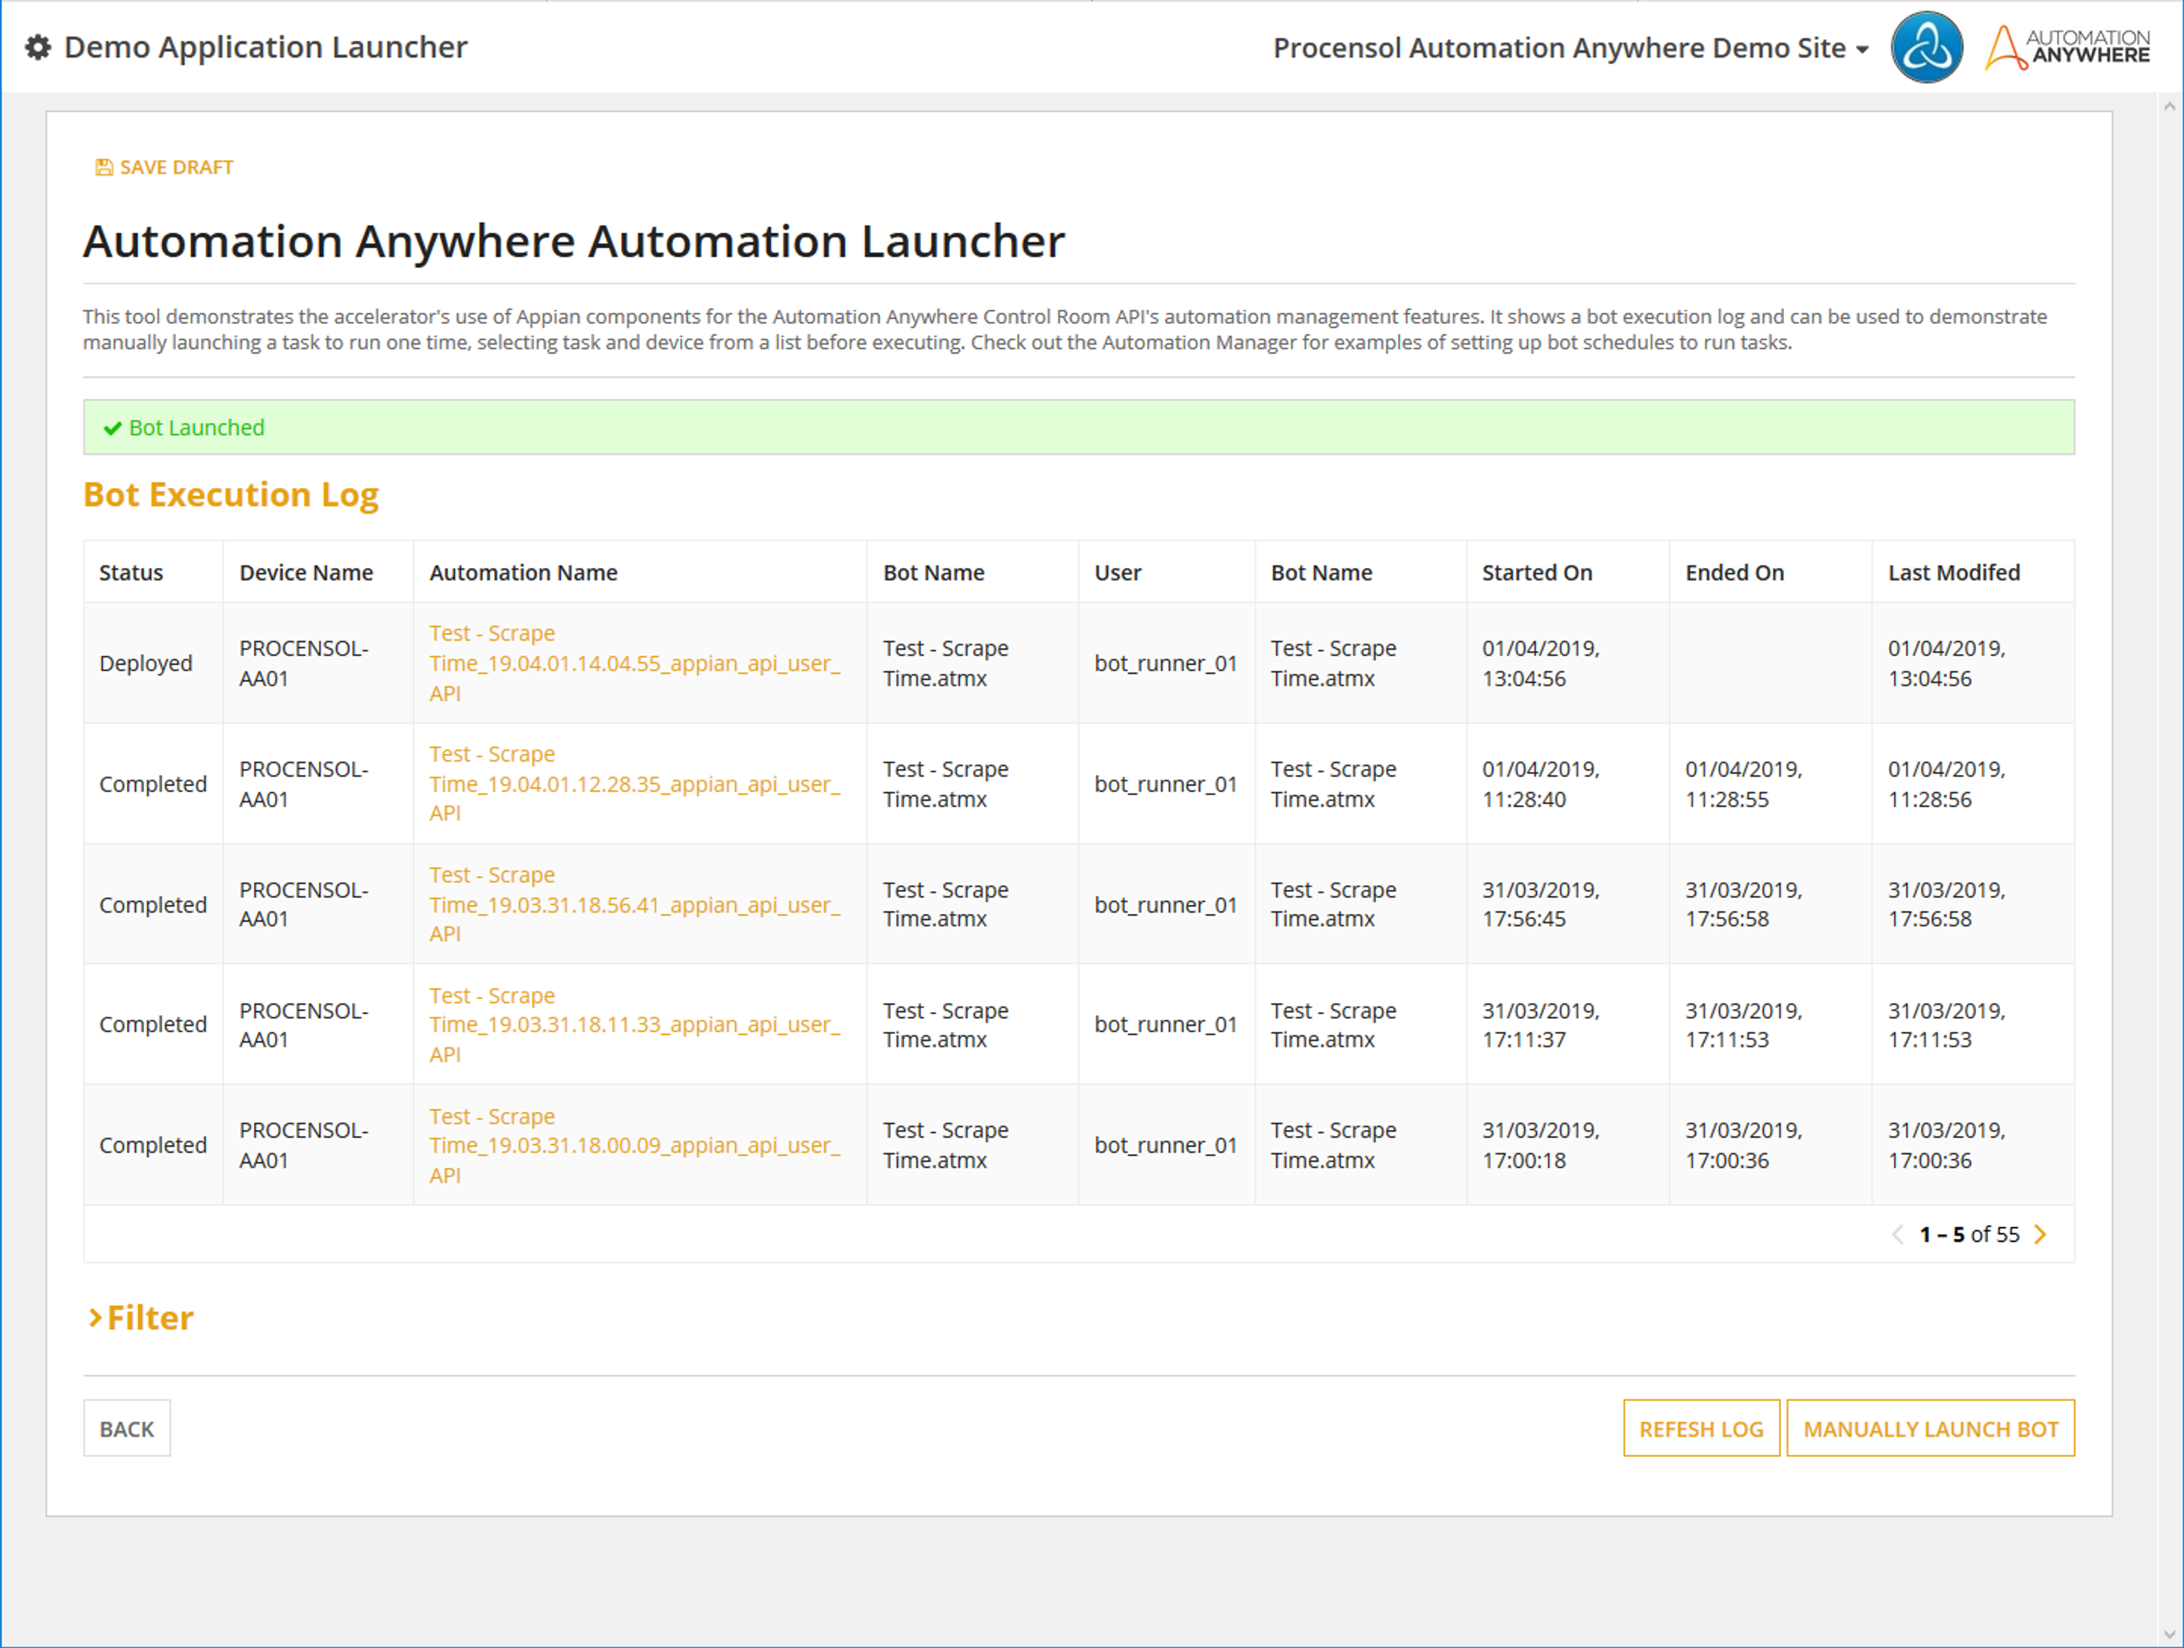This screenshot has height=1648, width=2184.
Task: Click the page scrollbar up arrow
Action: click(x=2169, y=106)
